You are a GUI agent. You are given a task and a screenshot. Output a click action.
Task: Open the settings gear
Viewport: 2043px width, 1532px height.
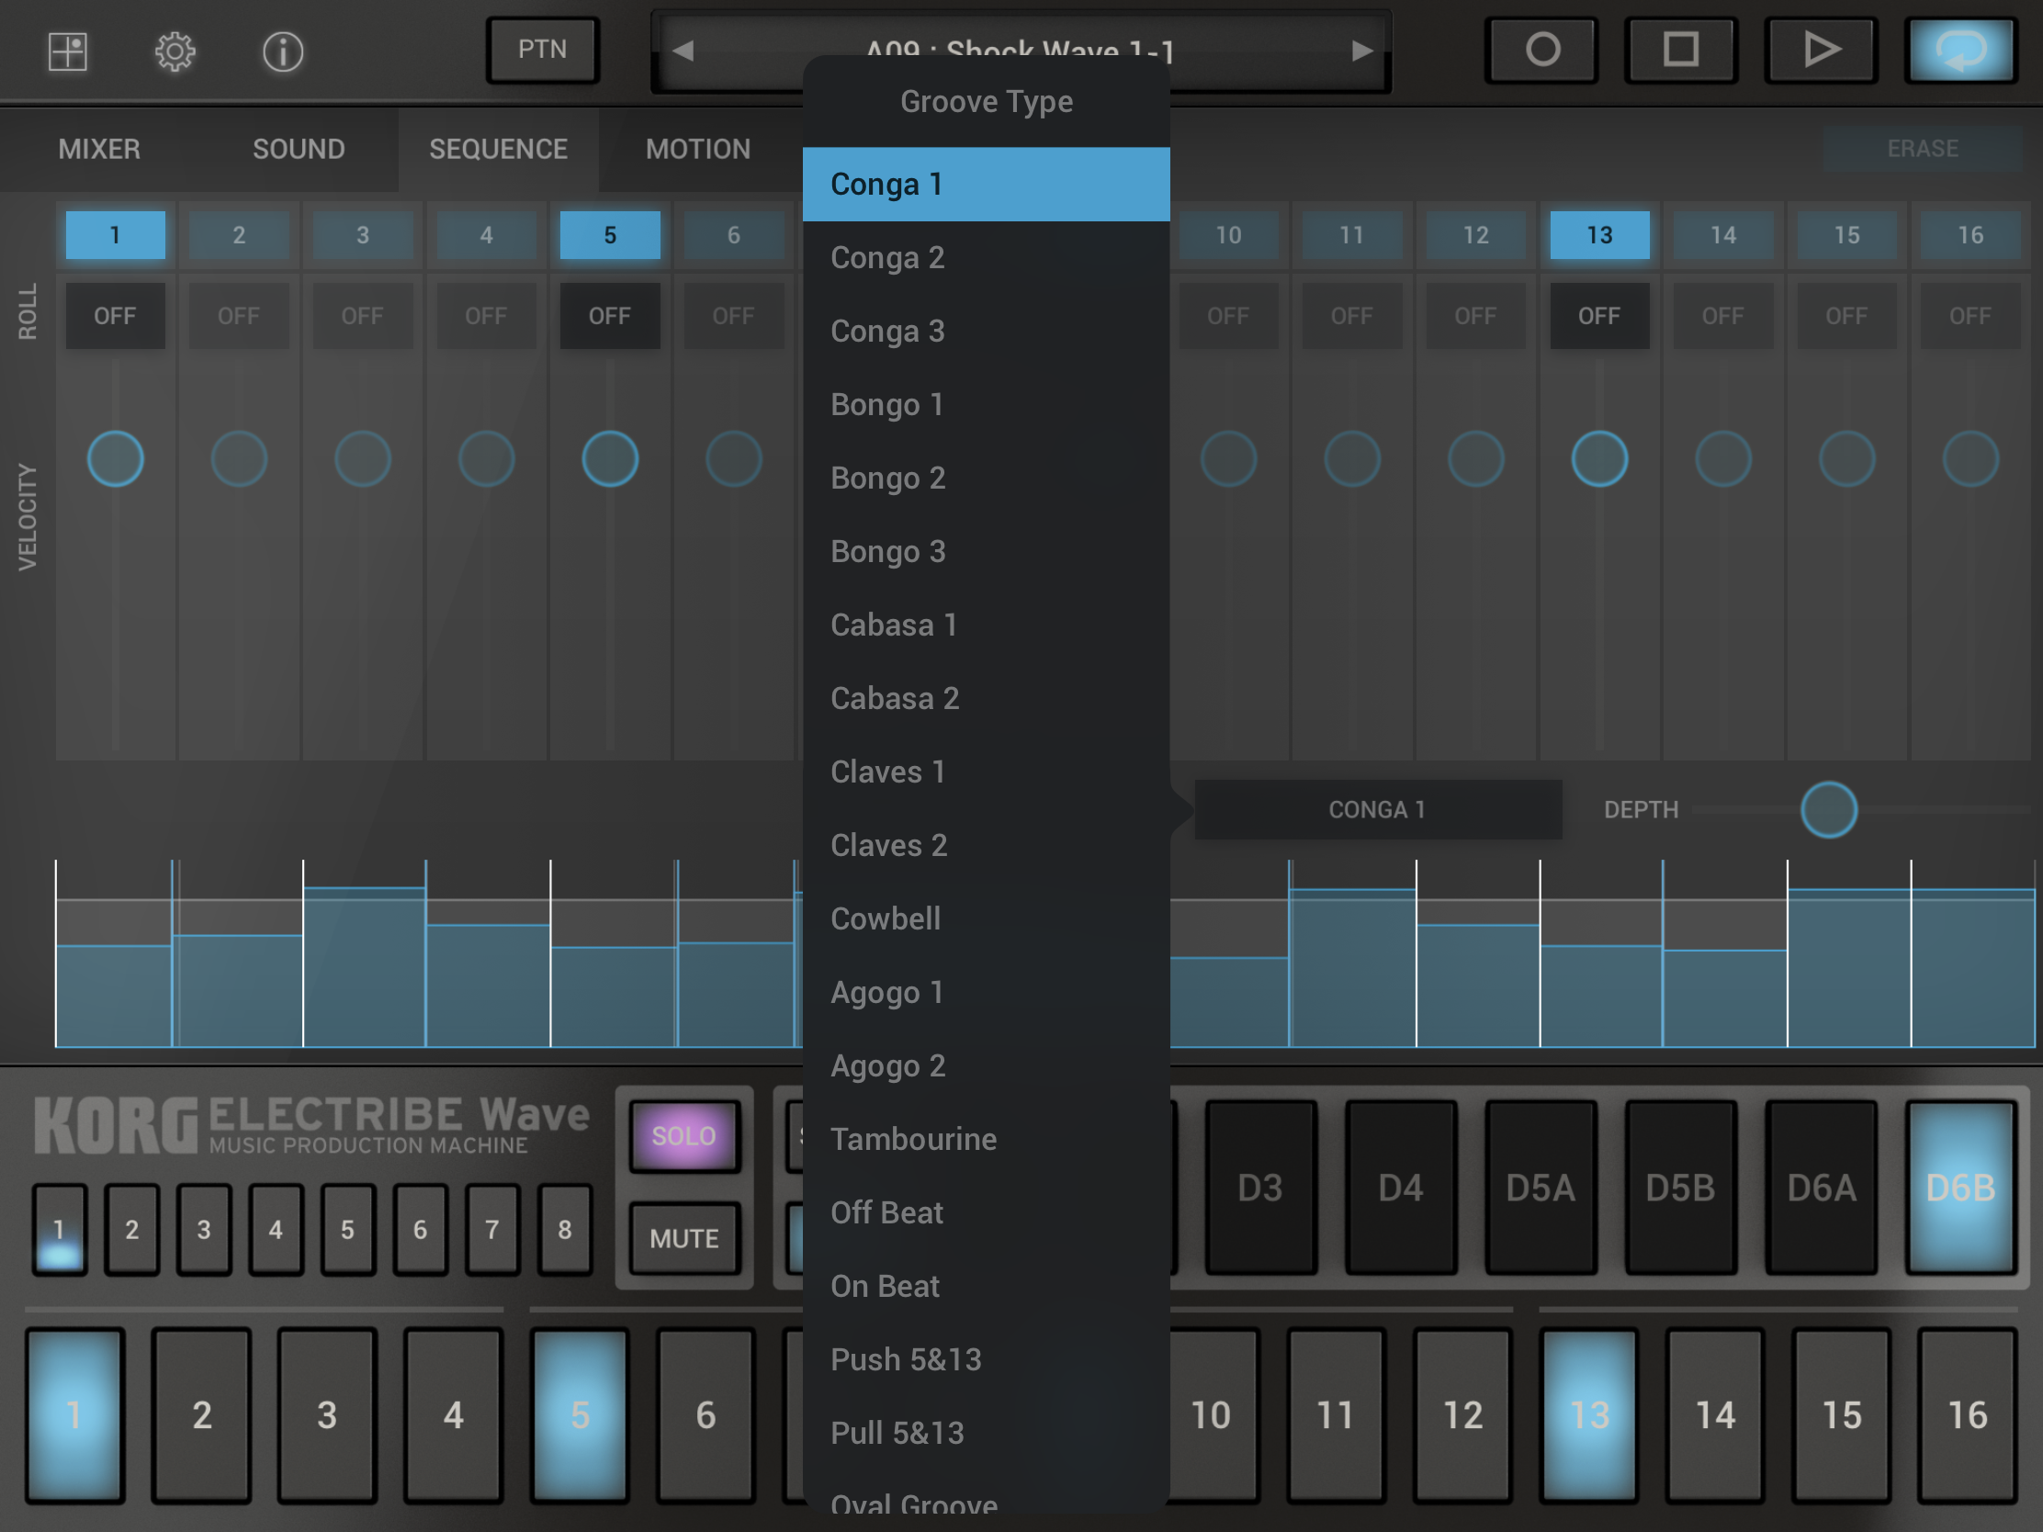tap(175, 51)
